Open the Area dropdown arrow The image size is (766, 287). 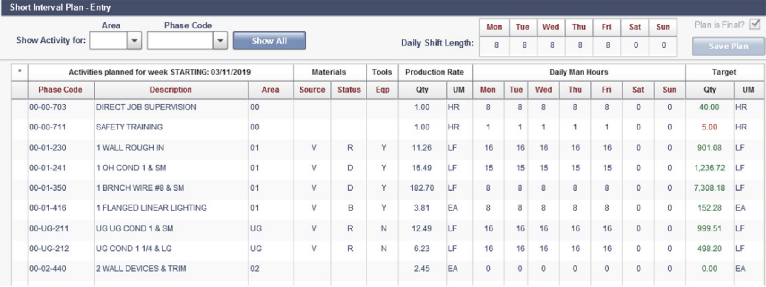[134, 41]
